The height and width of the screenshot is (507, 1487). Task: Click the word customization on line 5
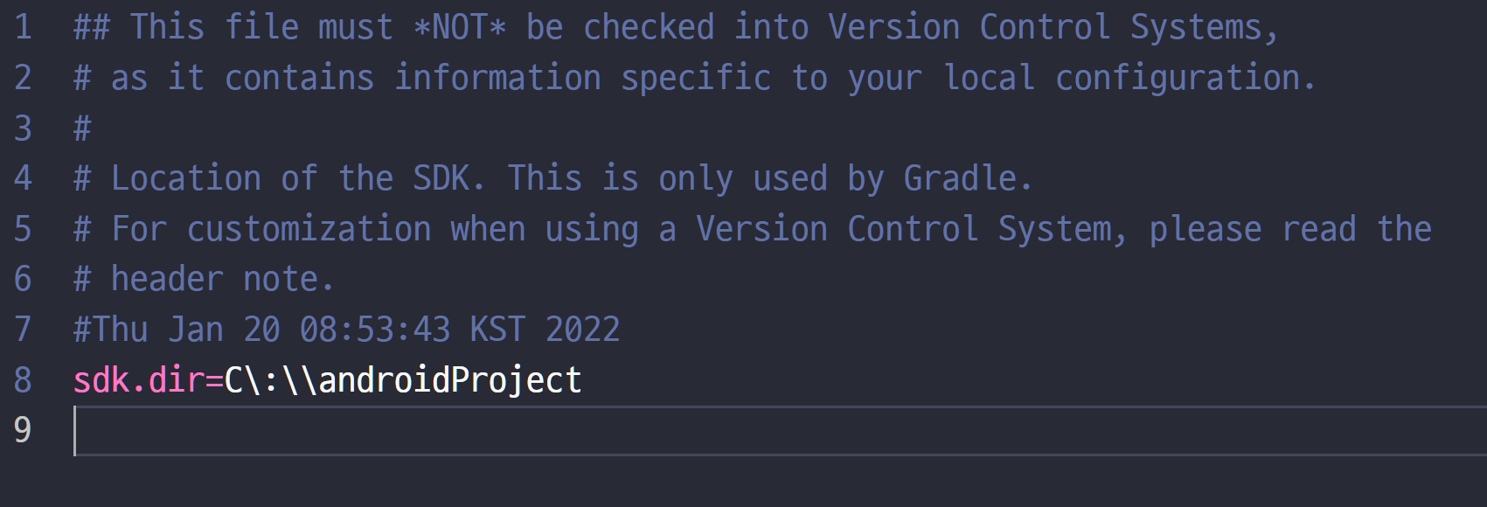[x=309, y=230]
